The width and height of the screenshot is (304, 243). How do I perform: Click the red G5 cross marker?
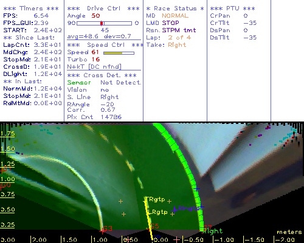pos(149,229)
